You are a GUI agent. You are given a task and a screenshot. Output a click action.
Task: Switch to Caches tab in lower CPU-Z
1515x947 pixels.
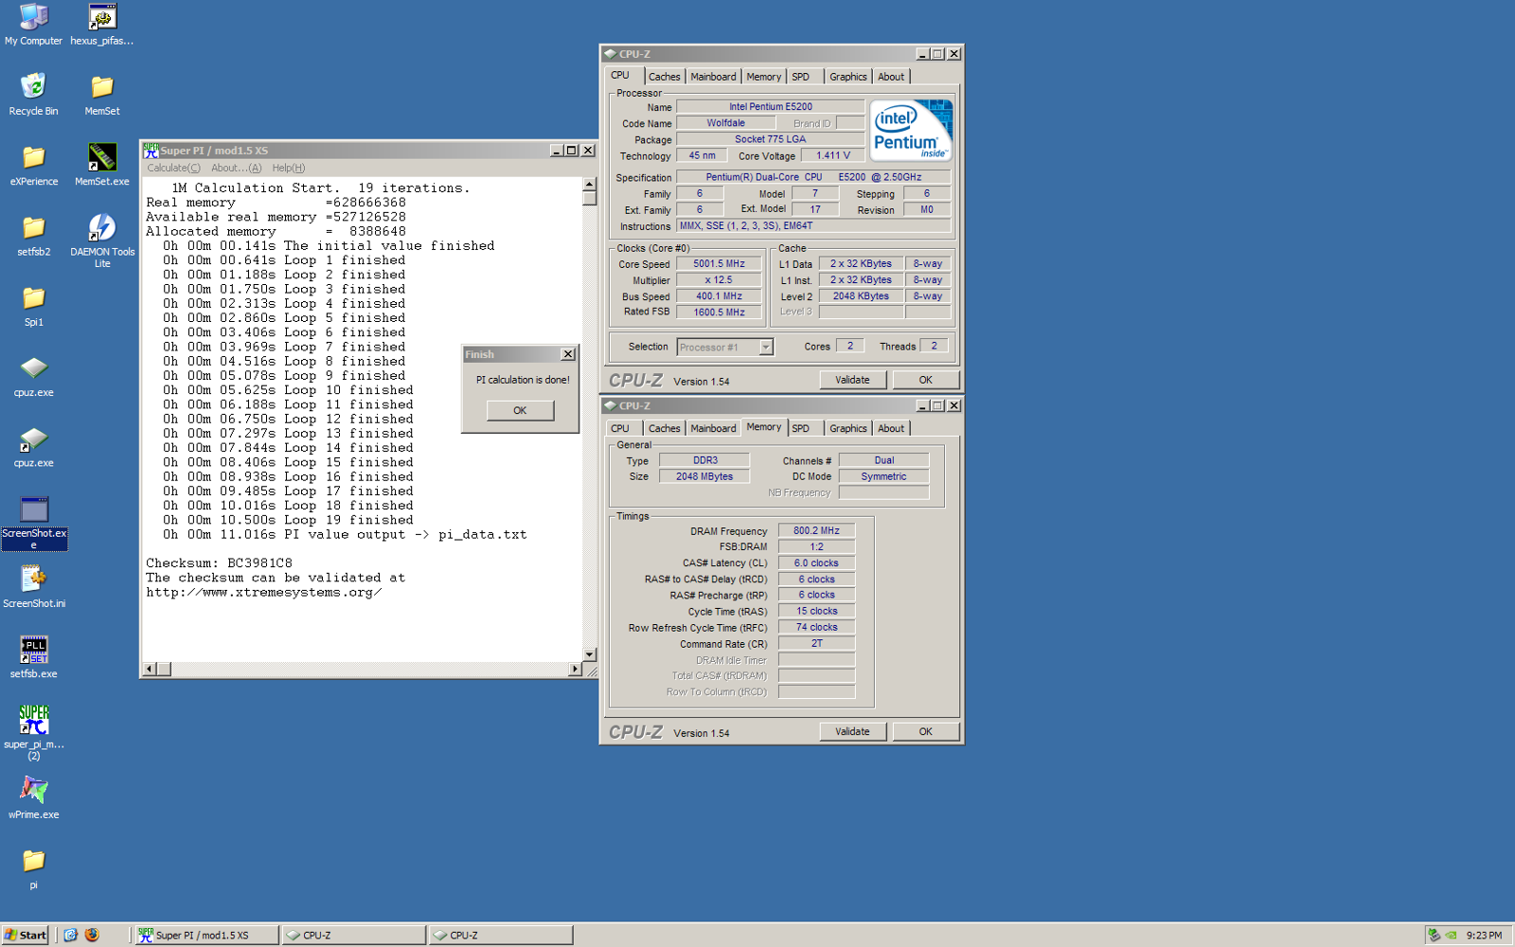(664, 428)
